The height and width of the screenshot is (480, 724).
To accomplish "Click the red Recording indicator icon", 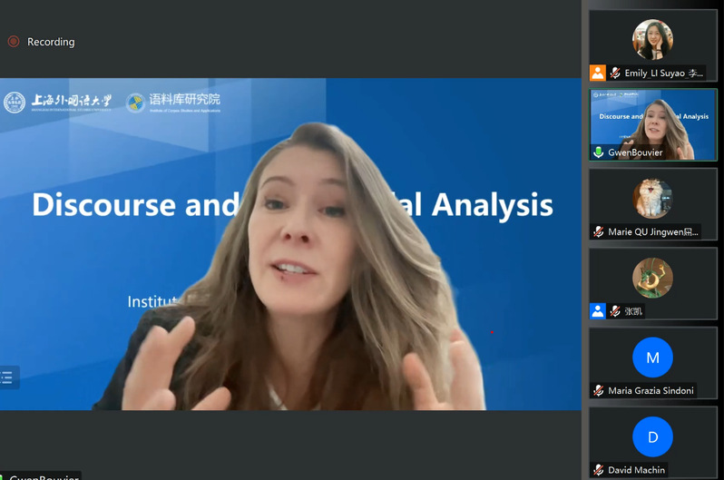I will pyautogui.click(x=14, y=42).
